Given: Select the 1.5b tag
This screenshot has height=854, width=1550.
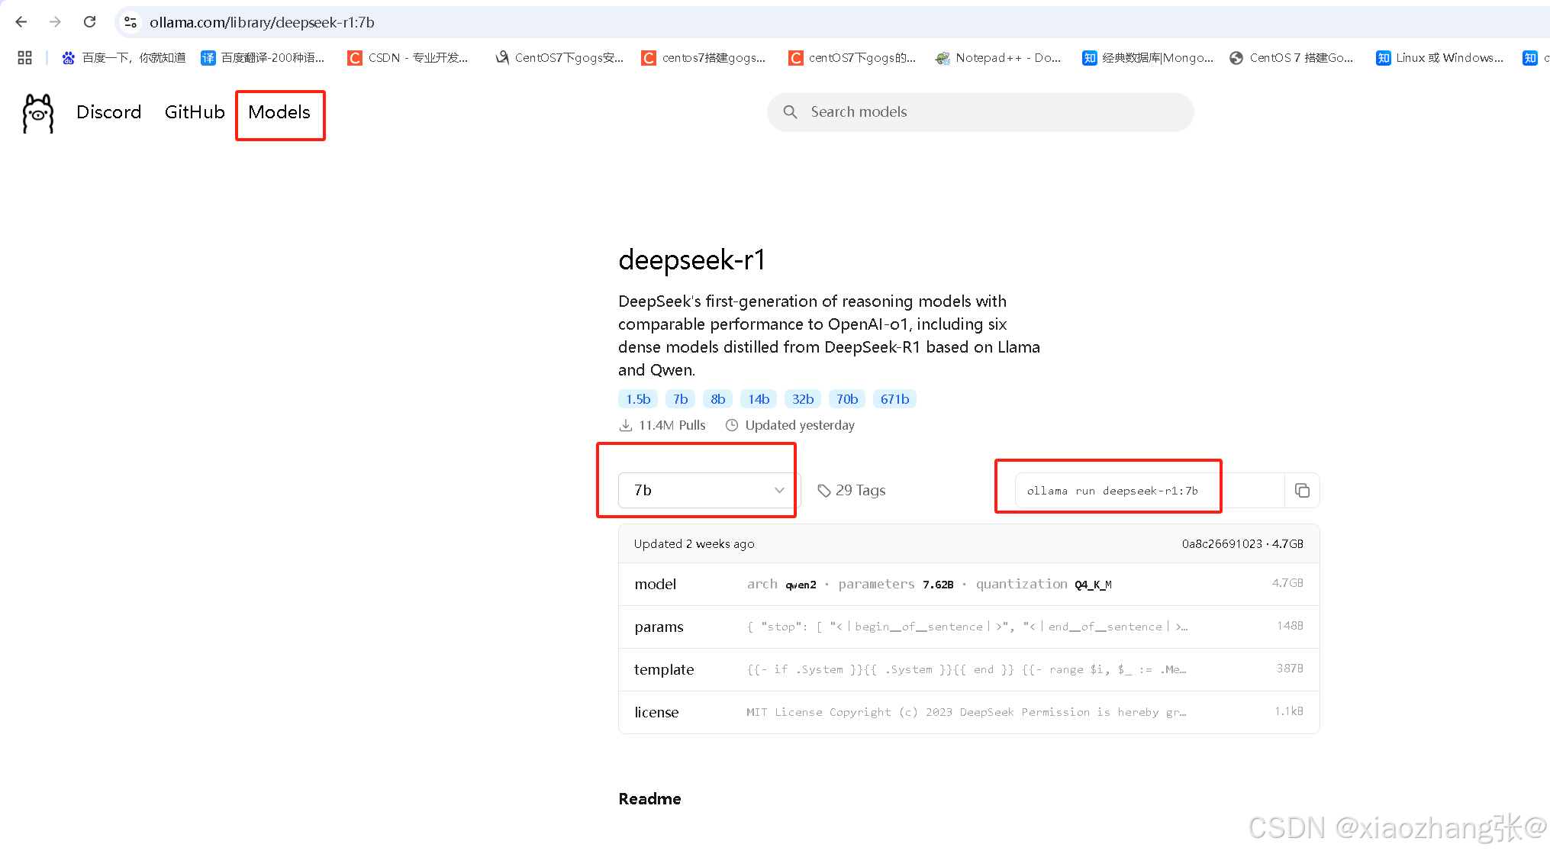Looking at the screenshot, I should tap(637, 398).
